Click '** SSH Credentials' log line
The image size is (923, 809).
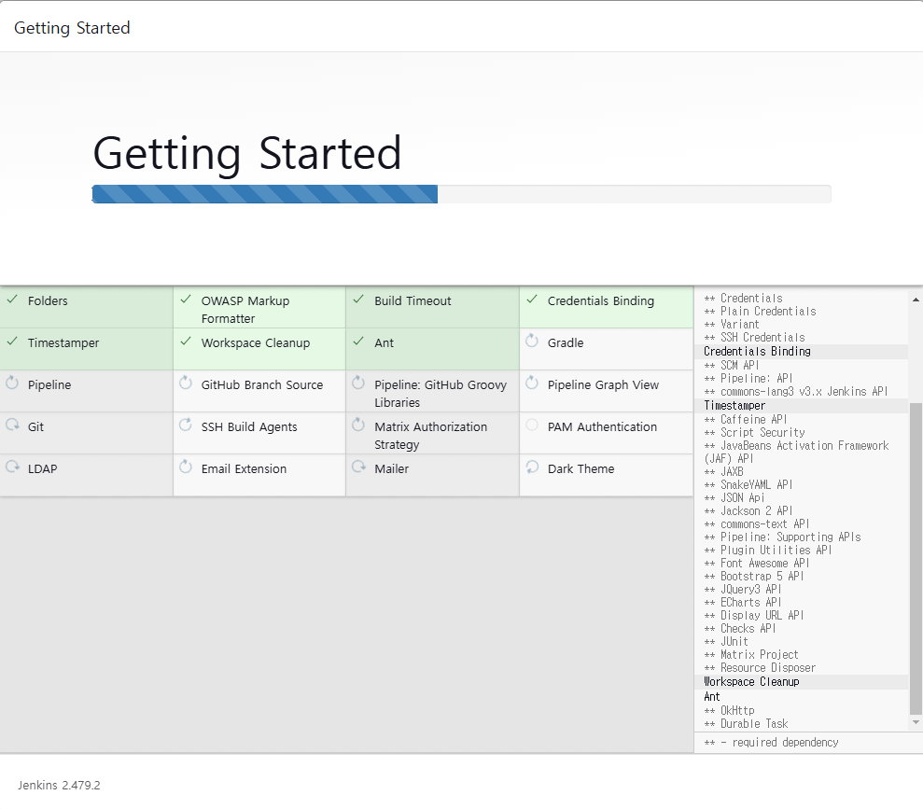pyautogui.click(x=754, y=337)
